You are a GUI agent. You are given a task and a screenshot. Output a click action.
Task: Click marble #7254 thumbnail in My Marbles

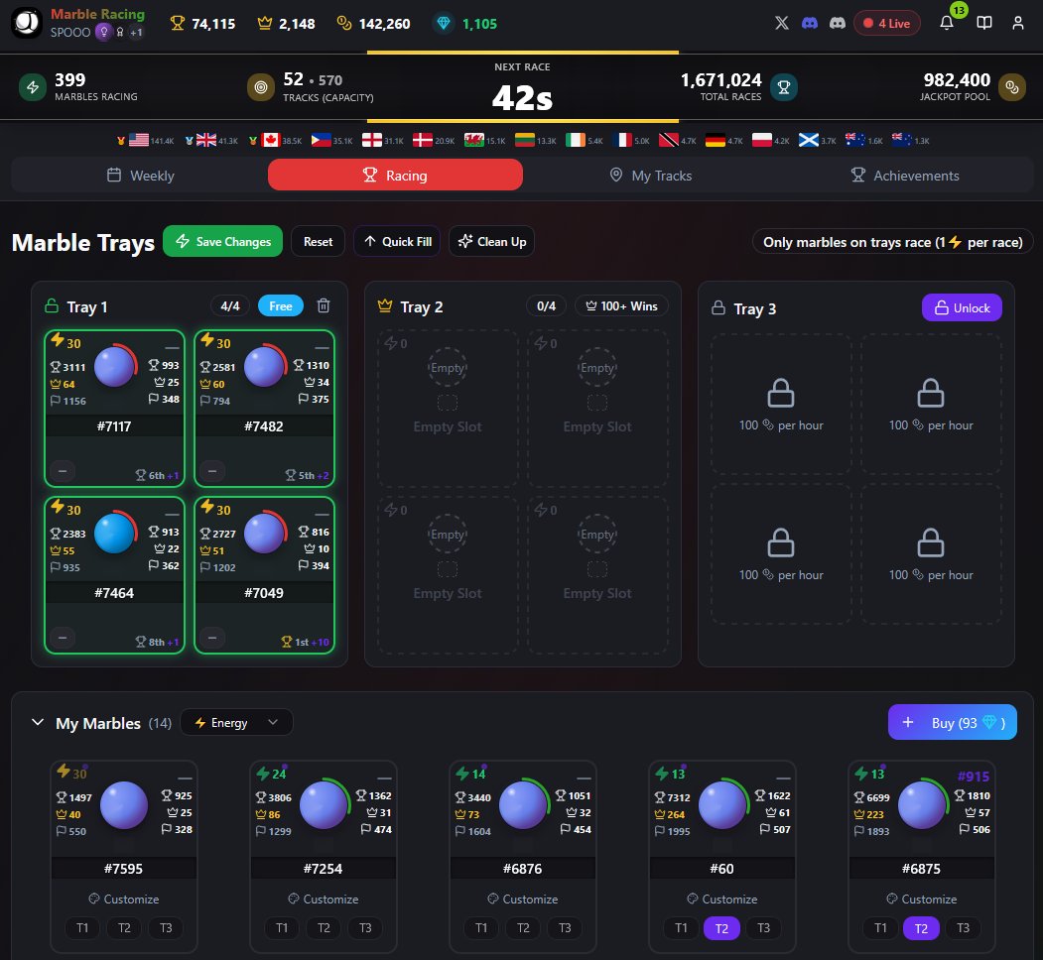click(x=324, y=805)
